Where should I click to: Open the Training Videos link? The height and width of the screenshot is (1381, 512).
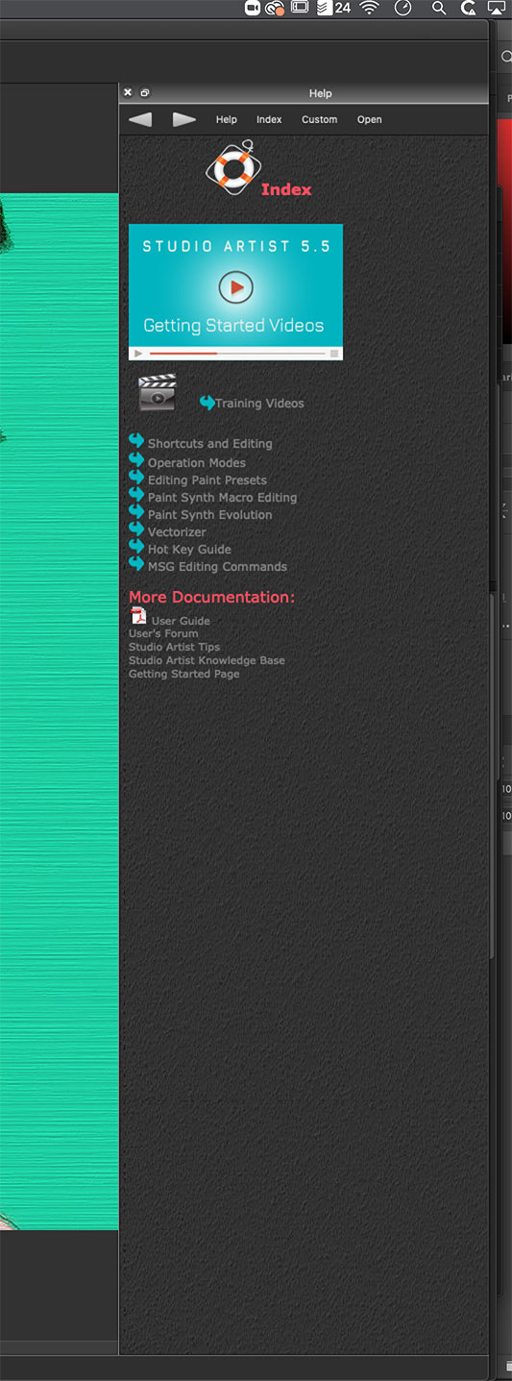(259, 404)
